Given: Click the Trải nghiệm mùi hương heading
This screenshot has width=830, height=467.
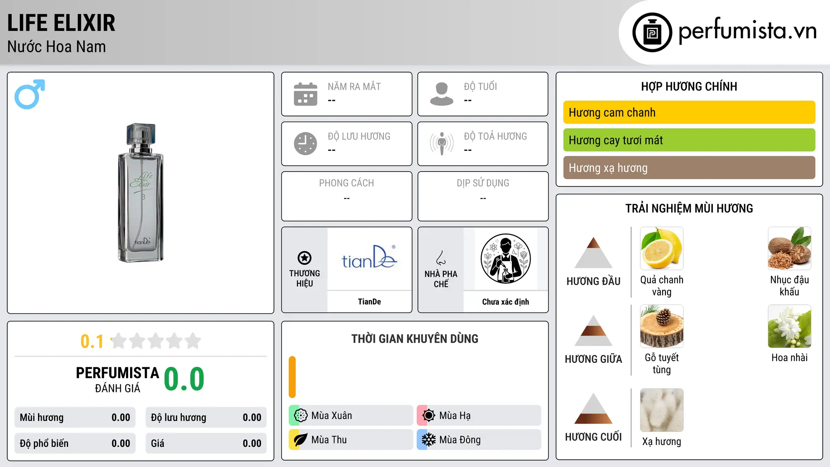Looking at the screenshot, I should click(x=689, y=208).
